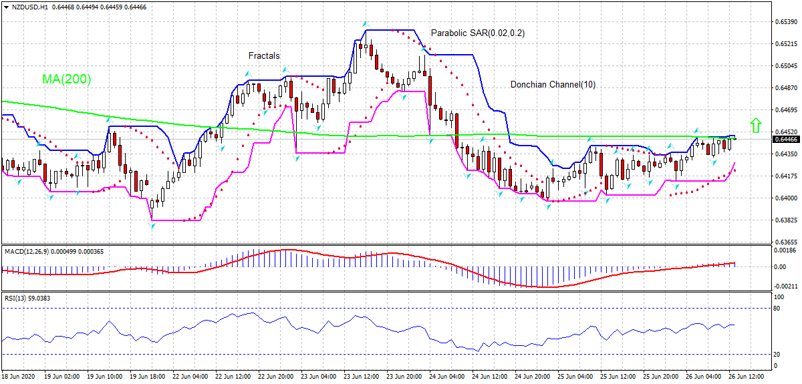Click the green MA(200) label
Image resolution: width=802 pixels, height=384 pixels.
click(x=66, y=79)
